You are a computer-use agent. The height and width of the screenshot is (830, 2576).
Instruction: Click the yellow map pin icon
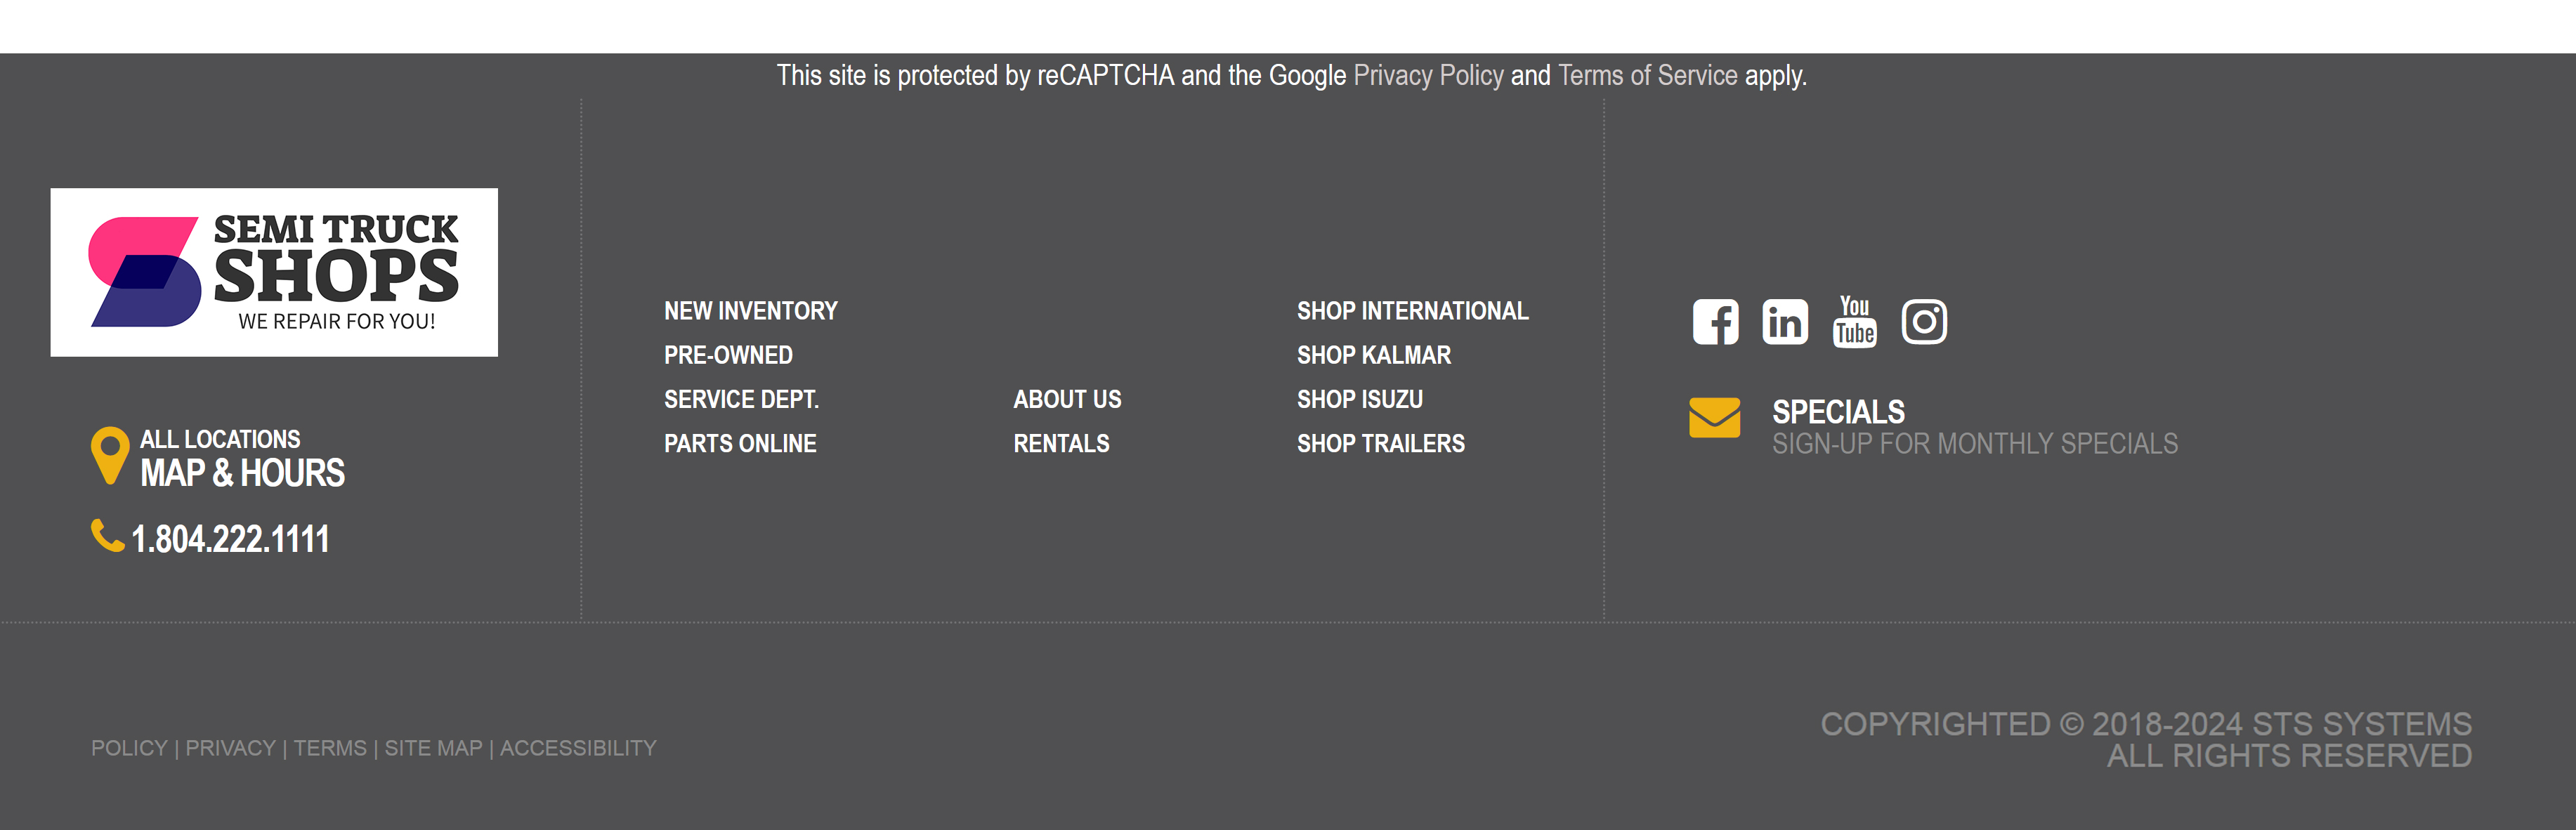coord(110,455)
